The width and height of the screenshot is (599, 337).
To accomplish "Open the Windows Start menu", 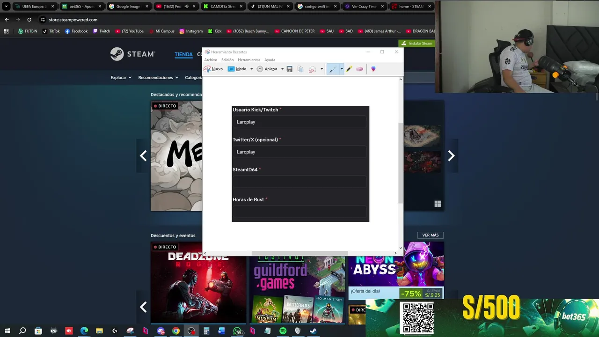I will pyautogui.click(x=7, y=331).
